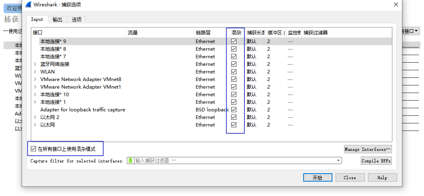The width and height of the screenshot is (424, 196).
Task: Click 默认 snaplen cell in WLAN row
Action: (x=252, y=71)
